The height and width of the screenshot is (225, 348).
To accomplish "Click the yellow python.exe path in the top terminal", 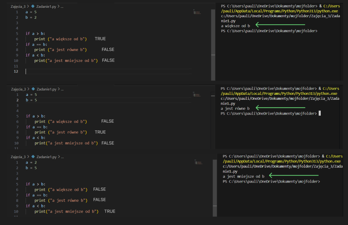I will tap(280, 11).
